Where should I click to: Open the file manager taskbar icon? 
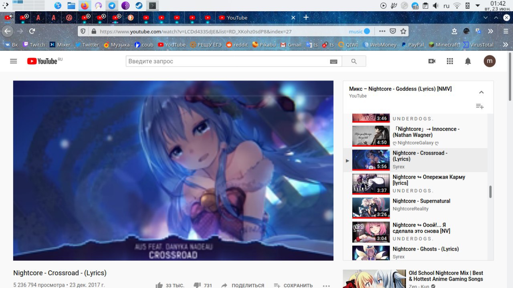point(71,6)
